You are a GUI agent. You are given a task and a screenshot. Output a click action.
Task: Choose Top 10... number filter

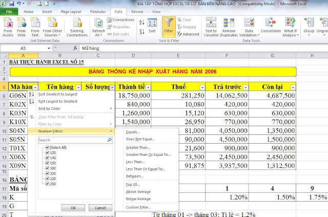(133, 185)
